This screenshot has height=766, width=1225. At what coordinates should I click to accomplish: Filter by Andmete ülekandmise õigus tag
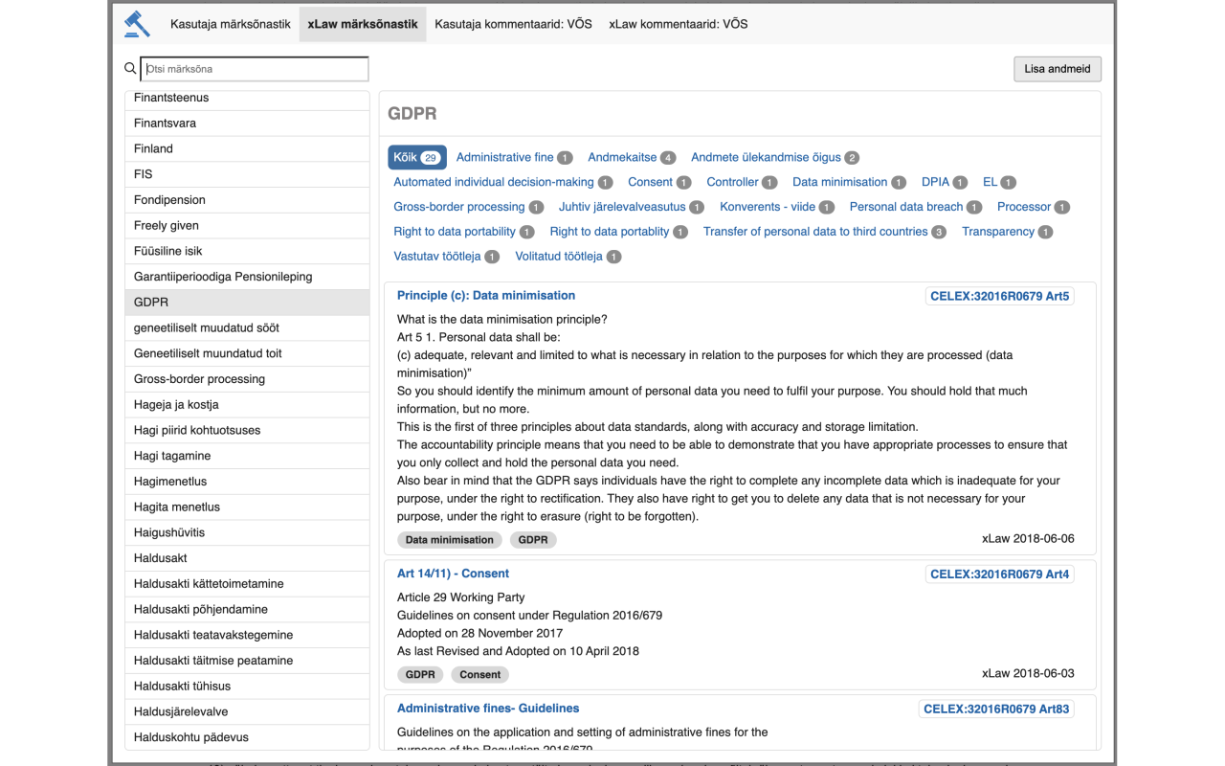[775, 157]
